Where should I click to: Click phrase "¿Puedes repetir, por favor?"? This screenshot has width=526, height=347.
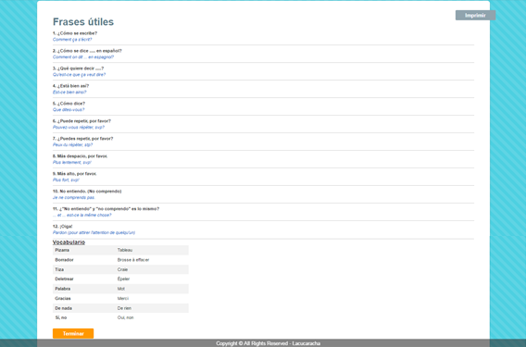pyautogui.click(x=85, y=139)
